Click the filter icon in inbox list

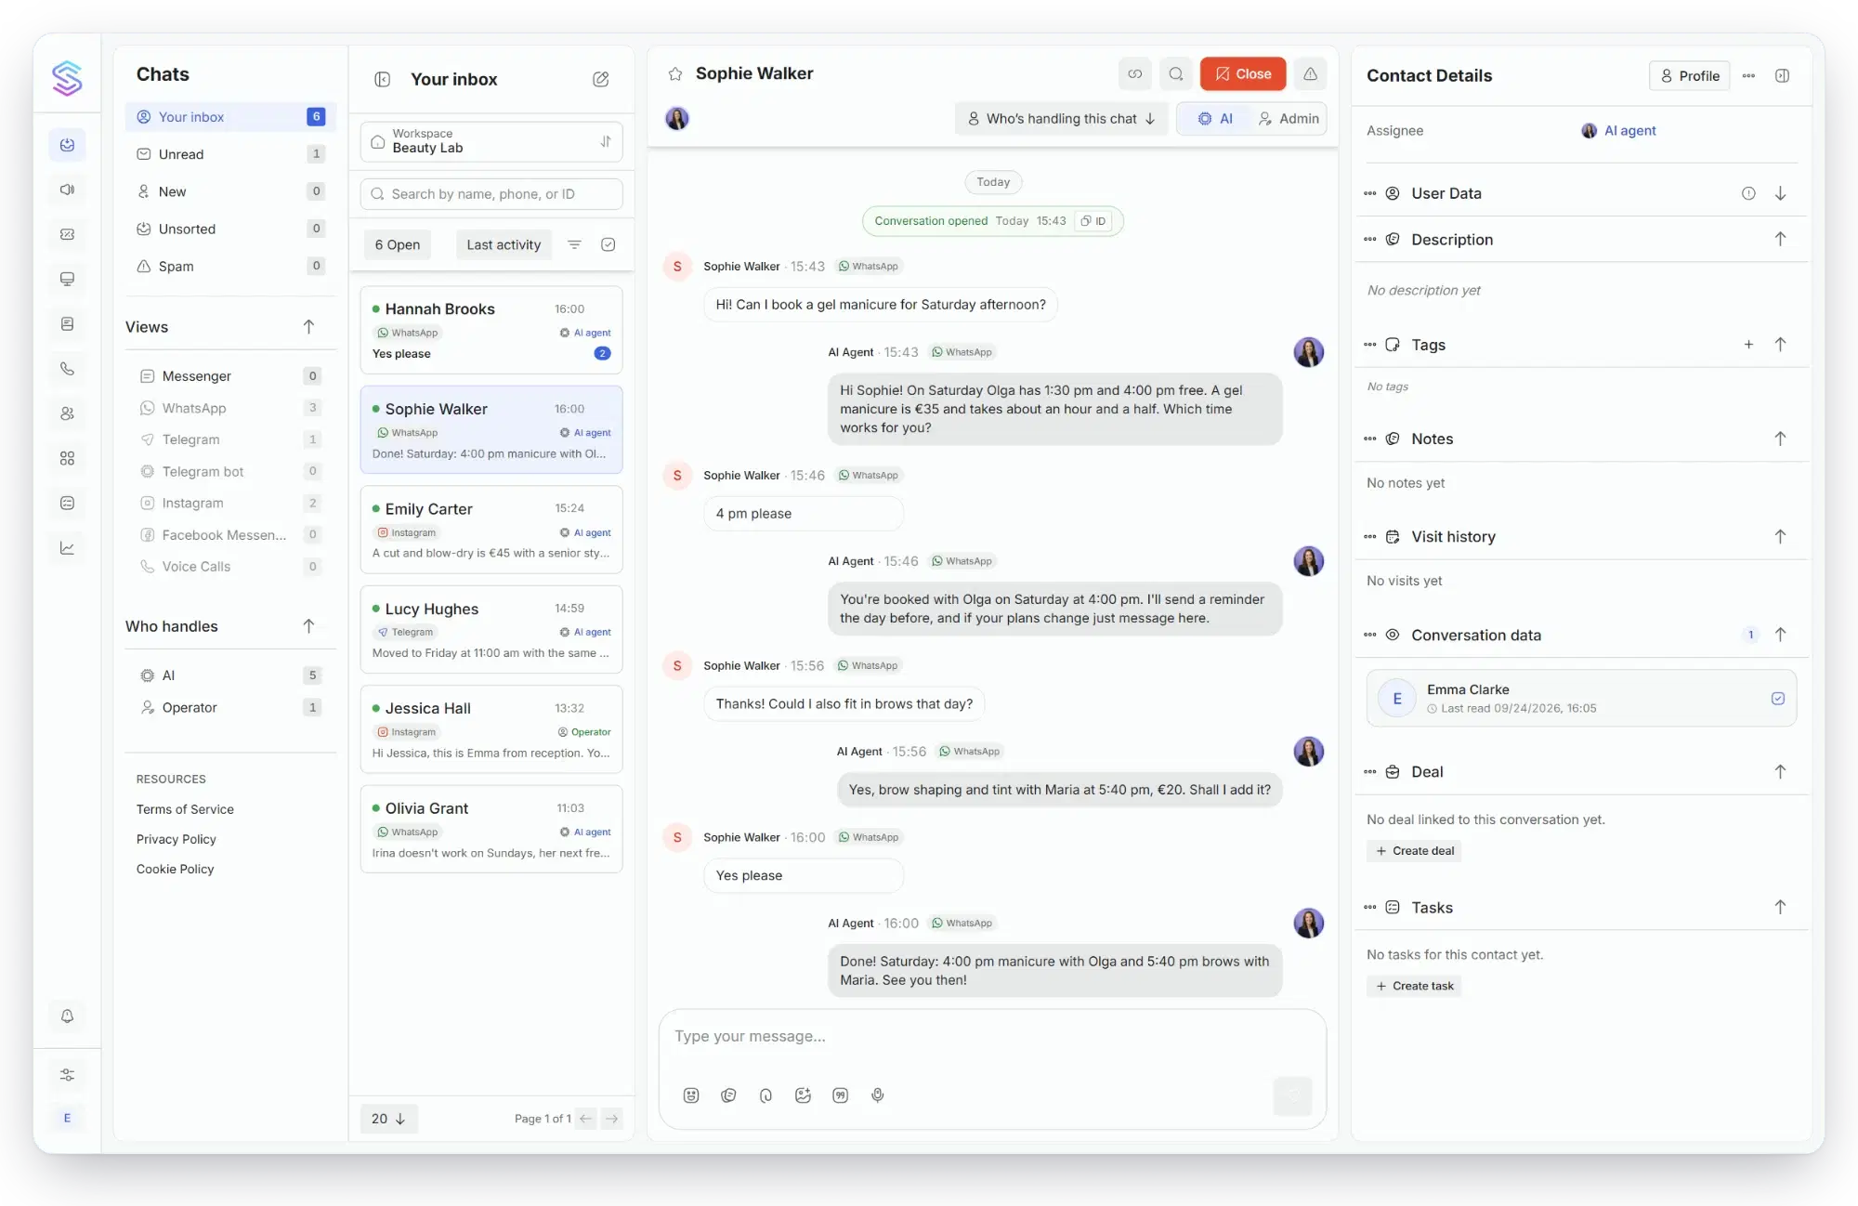pyautogui.click(x=574, y=244)
